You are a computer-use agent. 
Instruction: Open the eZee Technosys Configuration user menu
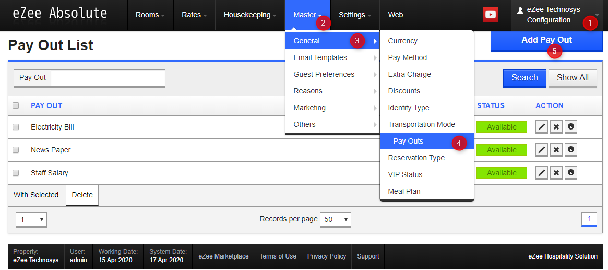(x=557, y=15)
